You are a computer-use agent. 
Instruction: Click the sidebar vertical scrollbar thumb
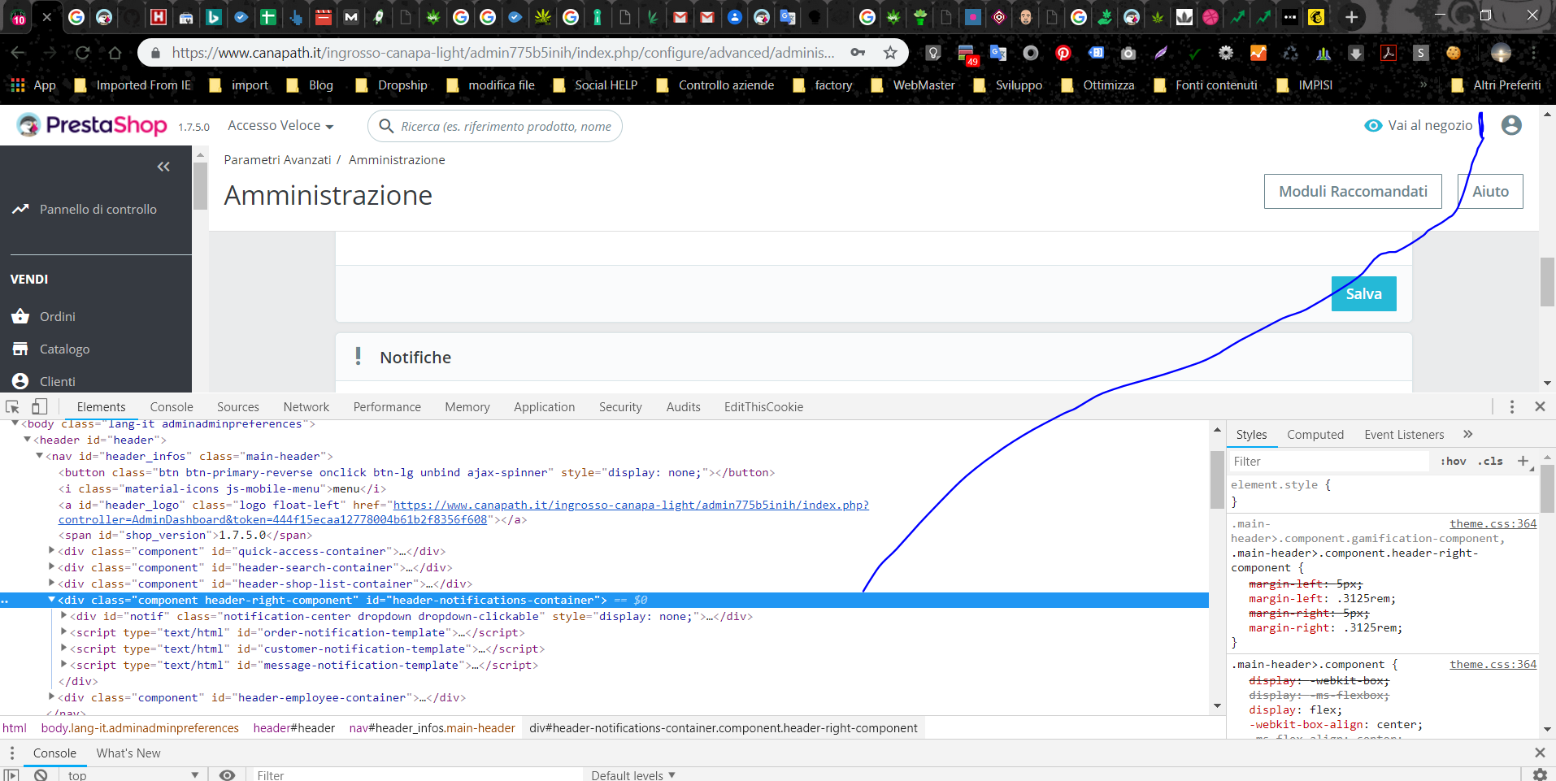click(x=200, y=186)
